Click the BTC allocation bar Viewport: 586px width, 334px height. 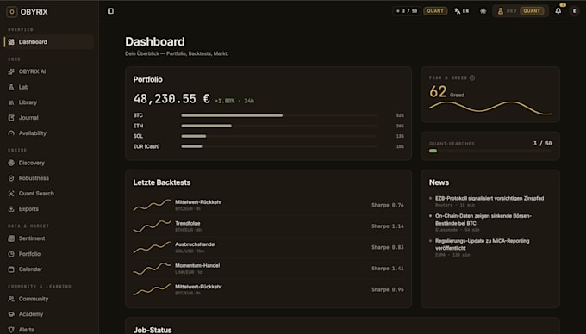click(279, 115)
